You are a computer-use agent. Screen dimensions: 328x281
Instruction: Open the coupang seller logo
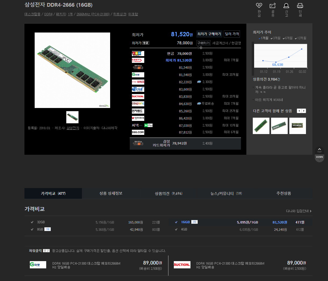(x=138, y=104)
